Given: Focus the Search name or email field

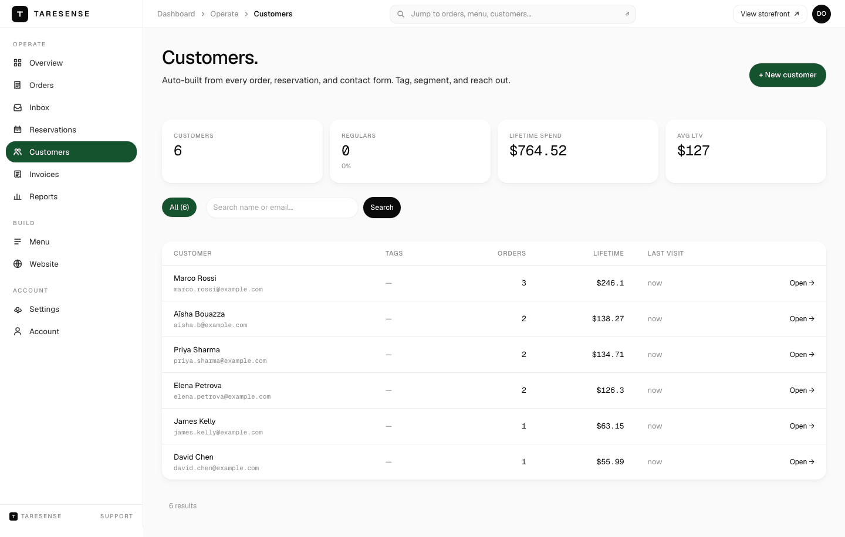Looking at the screenshot, I should tap(282, 208).
